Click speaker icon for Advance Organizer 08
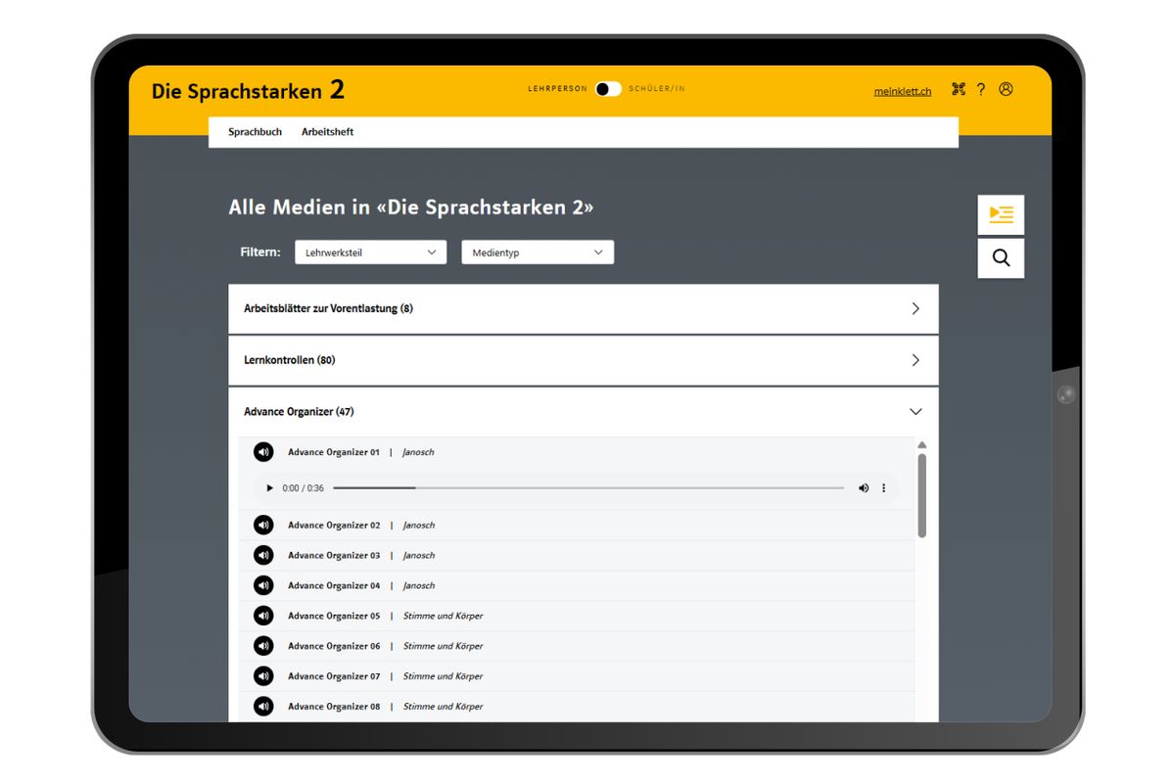The width and height of the screenshot is (1175, 783). pyautogui.click(x=263, y=707)
